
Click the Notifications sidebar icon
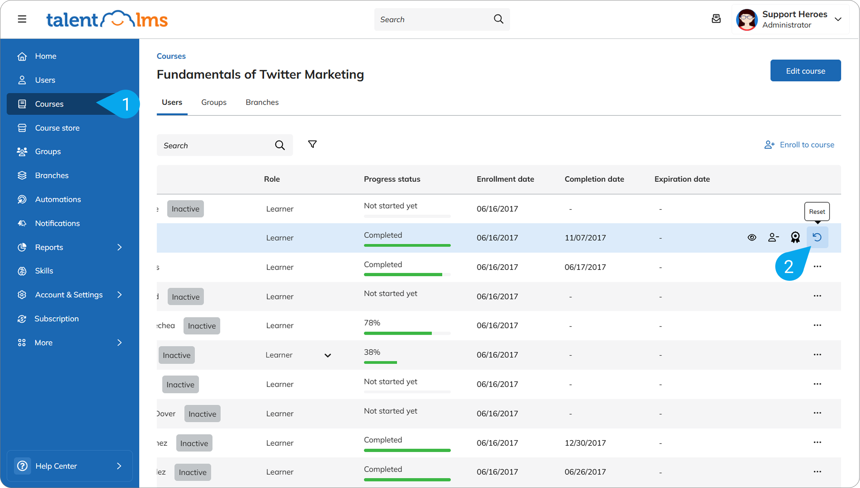pyautogui.click(x=22, y=223)
